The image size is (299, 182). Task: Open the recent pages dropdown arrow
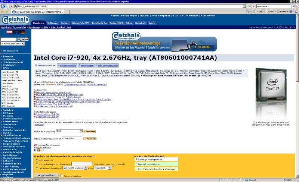(12, 6)
